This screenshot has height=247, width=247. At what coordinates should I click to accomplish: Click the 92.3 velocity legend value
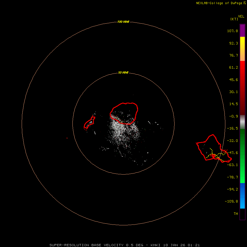click(234, 43)
